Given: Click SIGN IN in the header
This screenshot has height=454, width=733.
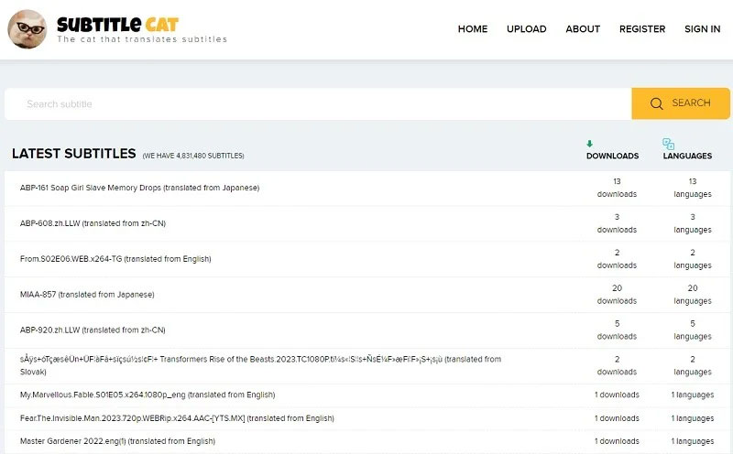Looking at the screenshot, I should coord(702,29).
